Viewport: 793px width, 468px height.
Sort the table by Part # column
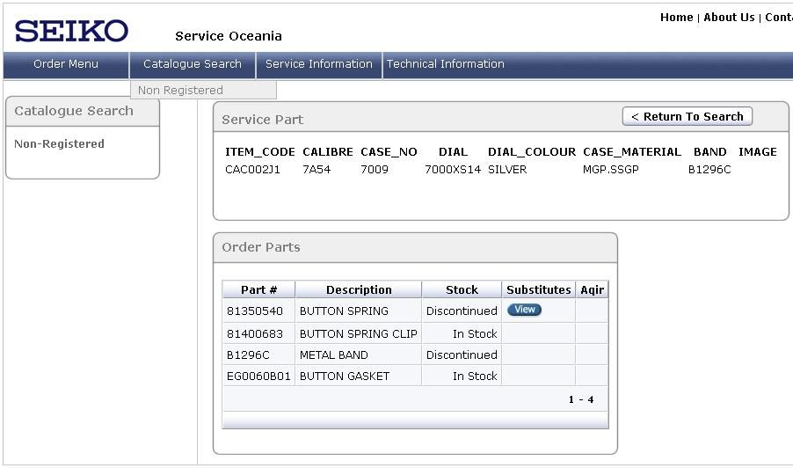point(258,289)
